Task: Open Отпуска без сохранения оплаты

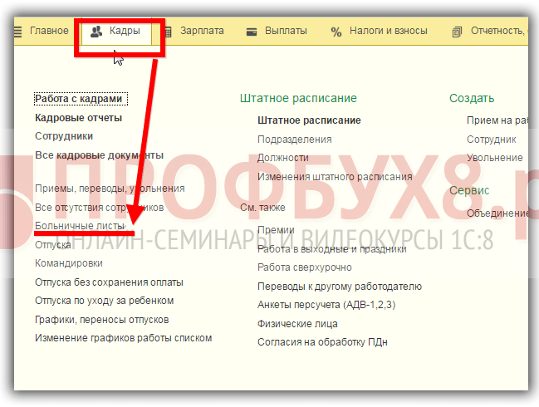Action: [x=109, y=282]
